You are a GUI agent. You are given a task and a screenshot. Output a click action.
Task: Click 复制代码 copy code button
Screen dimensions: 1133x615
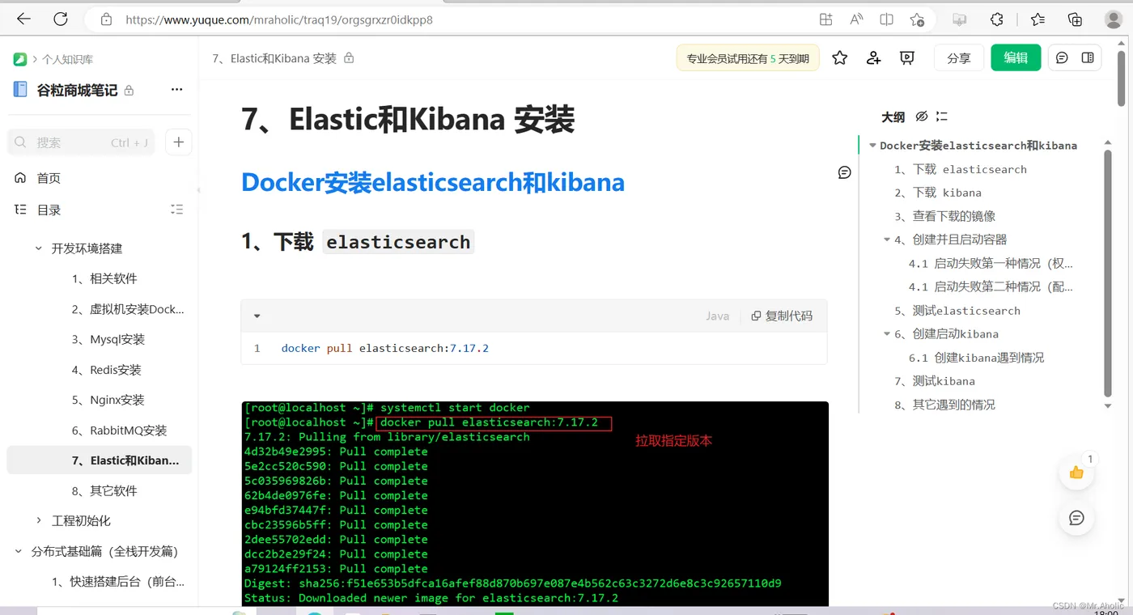(782, 316)
